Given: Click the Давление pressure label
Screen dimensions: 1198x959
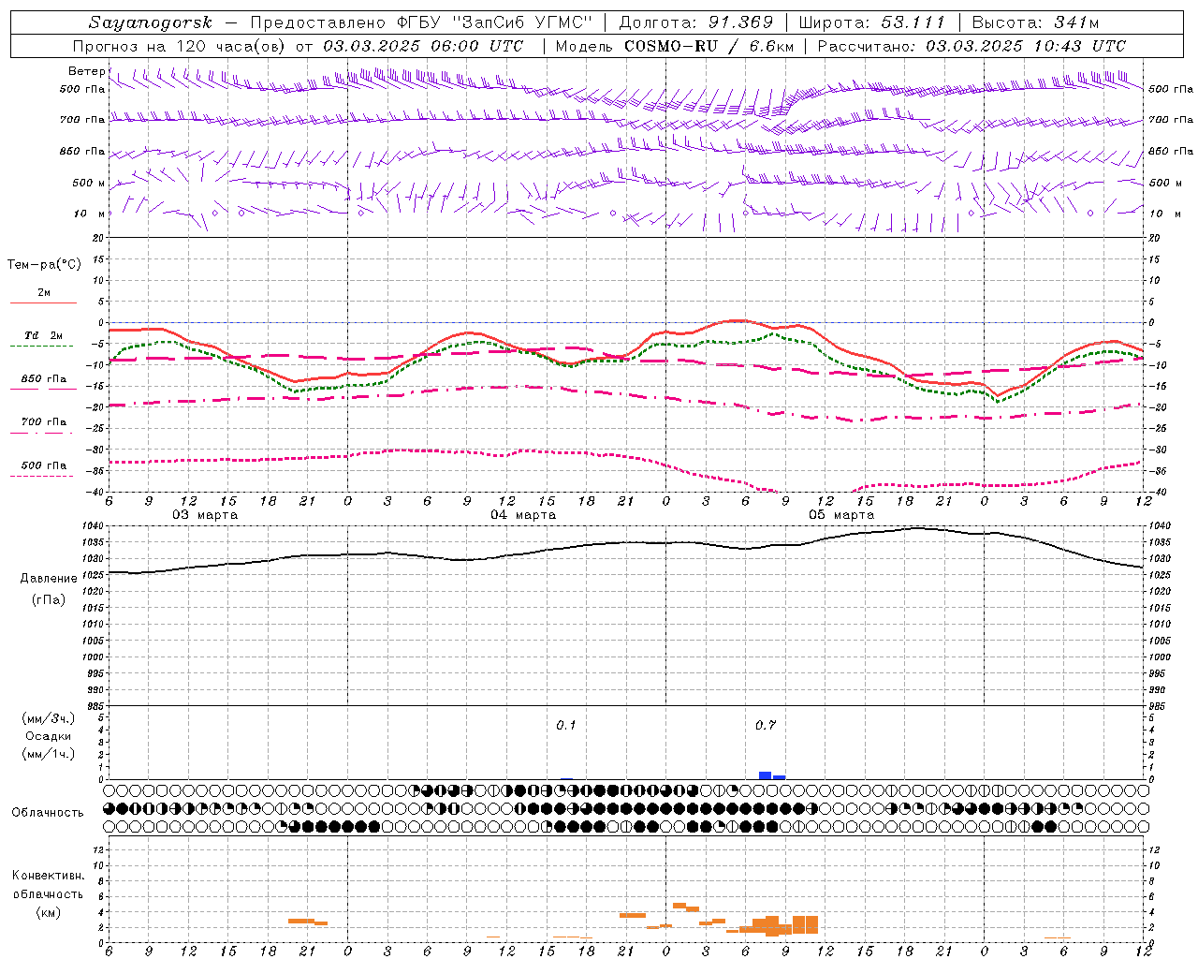Looking at the screenshot, I should [x=49, y=579].
